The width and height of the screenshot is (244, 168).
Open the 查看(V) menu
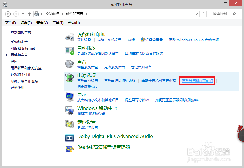[x=42, y=23]
